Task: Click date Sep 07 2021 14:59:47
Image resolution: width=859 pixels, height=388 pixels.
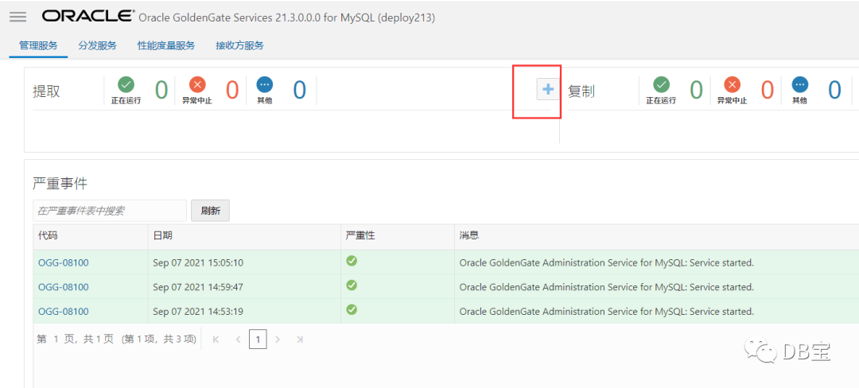Action: (x=198, y=287)
